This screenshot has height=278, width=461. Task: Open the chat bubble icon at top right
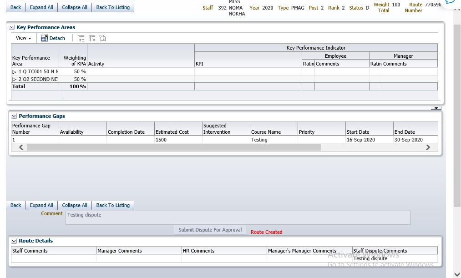coord(451,2)
